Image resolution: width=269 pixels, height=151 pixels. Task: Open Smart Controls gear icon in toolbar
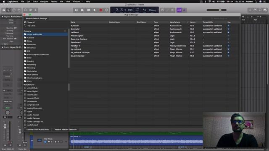coord(25,10)
